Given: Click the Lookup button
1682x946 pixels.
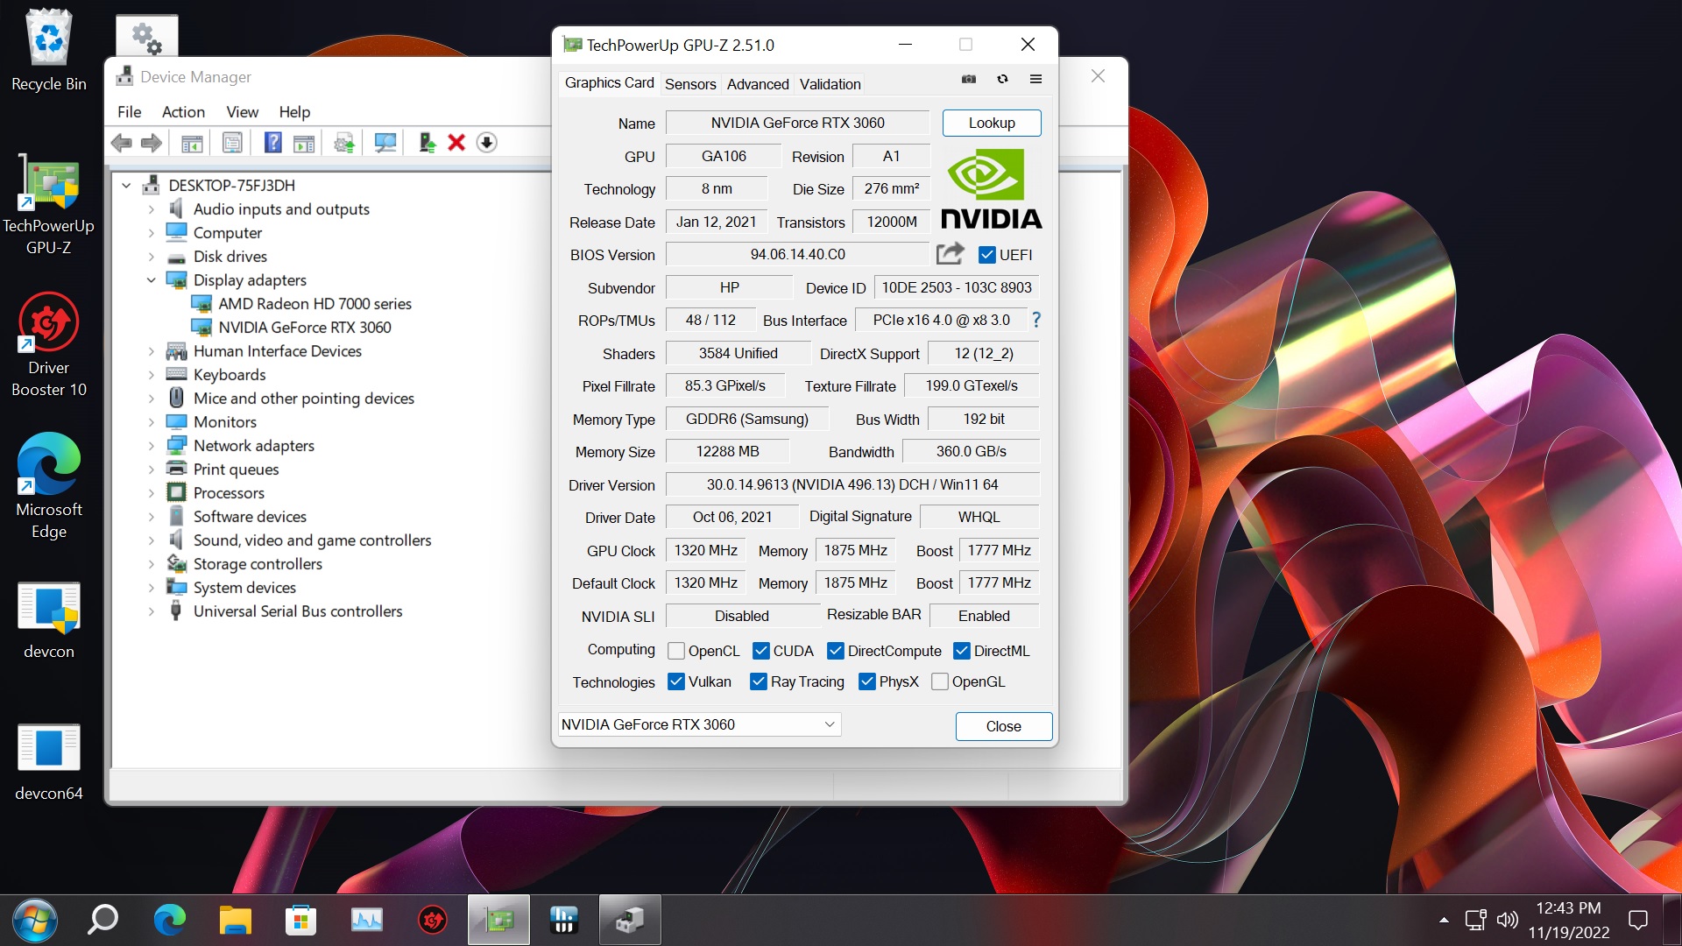Looking at the screenshot, I should pyautogui.click(x=992, y=123).
